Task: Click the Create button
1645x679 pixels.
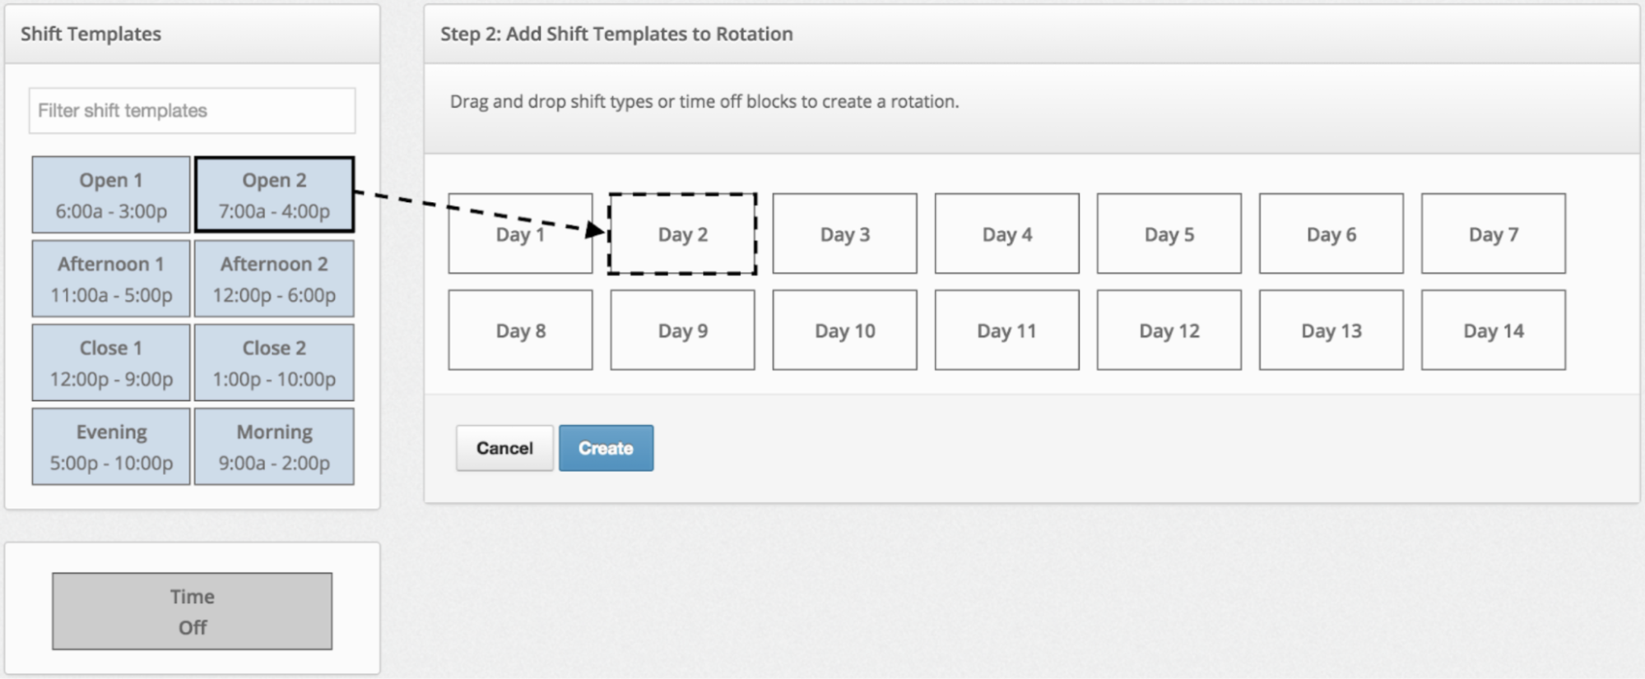Action: point(606,447)
